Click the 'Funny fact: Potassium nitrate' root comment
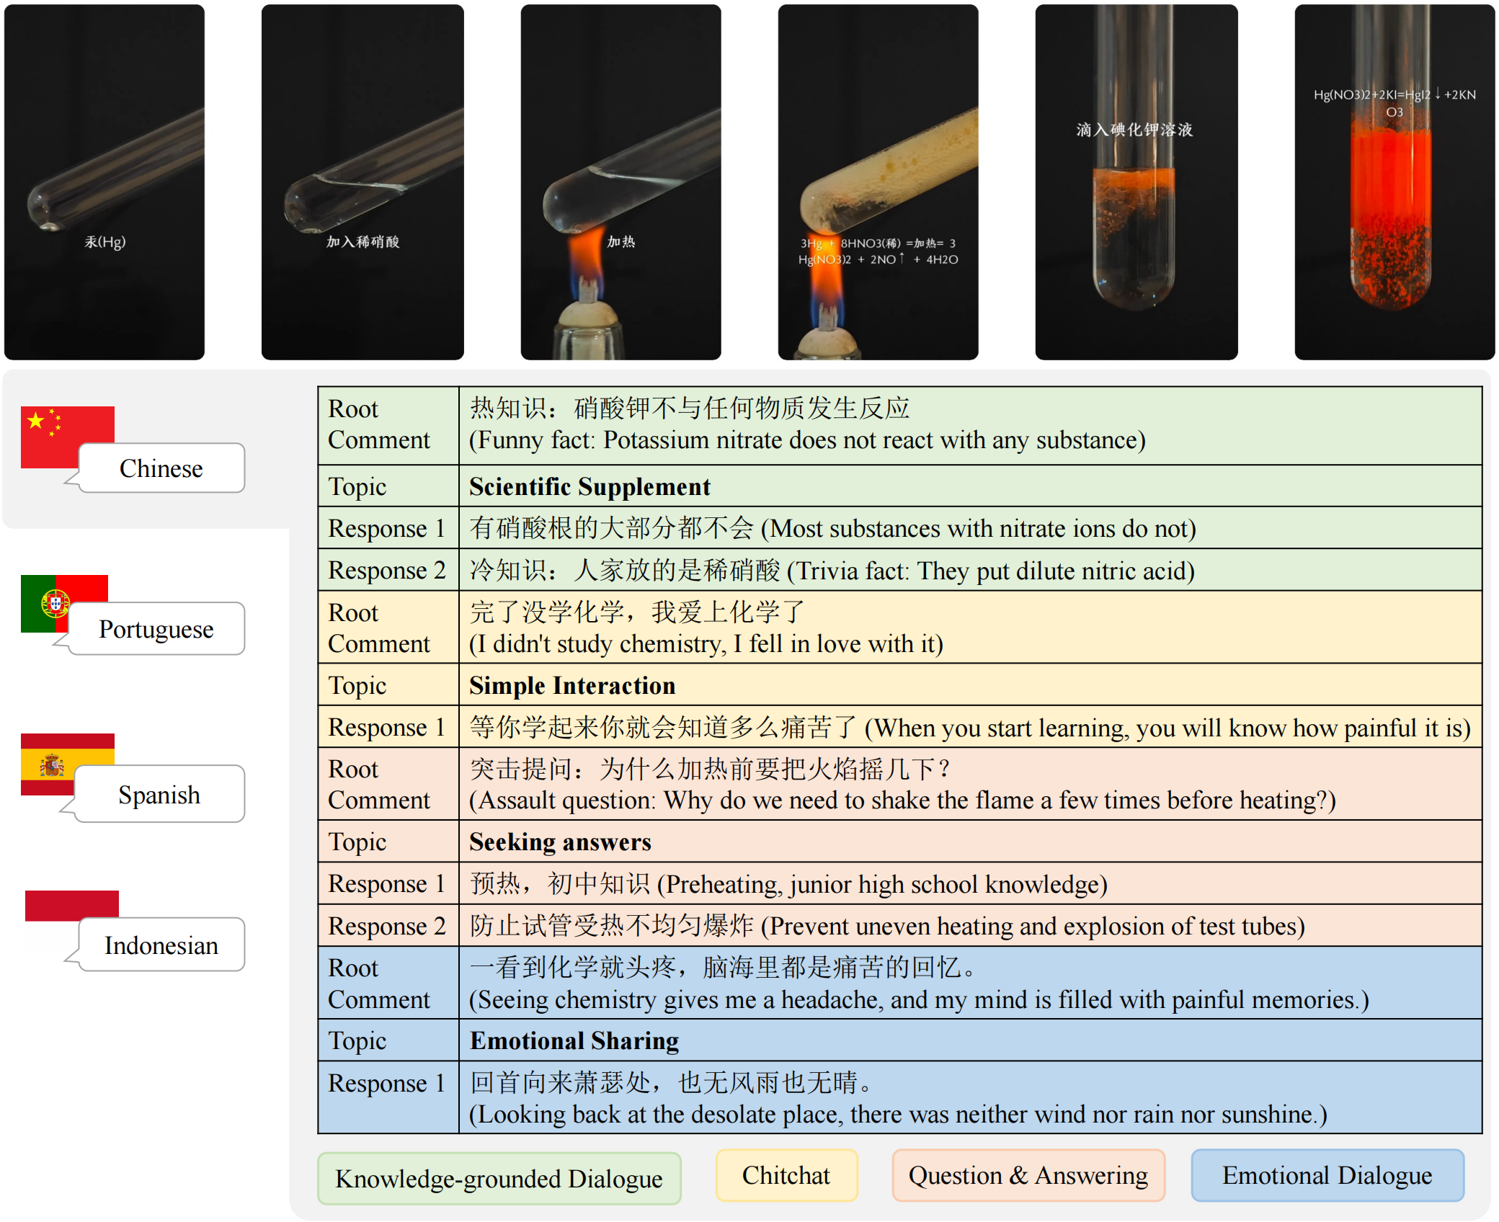1499x1222 pixels. click(970, 425)
